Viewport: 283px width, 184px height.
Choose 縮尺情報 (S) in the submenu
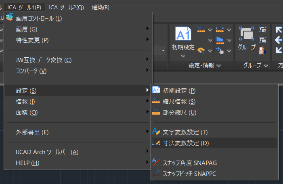[214, 101]
